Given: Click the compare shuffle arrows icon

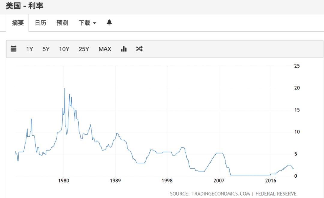Looking at the screenshot, I should click(139, 49).
